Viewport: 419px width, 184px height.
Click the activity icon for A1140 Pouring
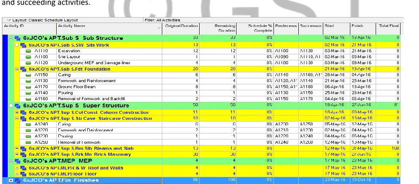tap(28, 93)
